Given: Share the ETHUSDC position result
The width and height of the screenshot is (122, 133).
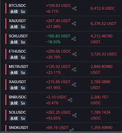Looking at the screenshot, I should 74,54.
